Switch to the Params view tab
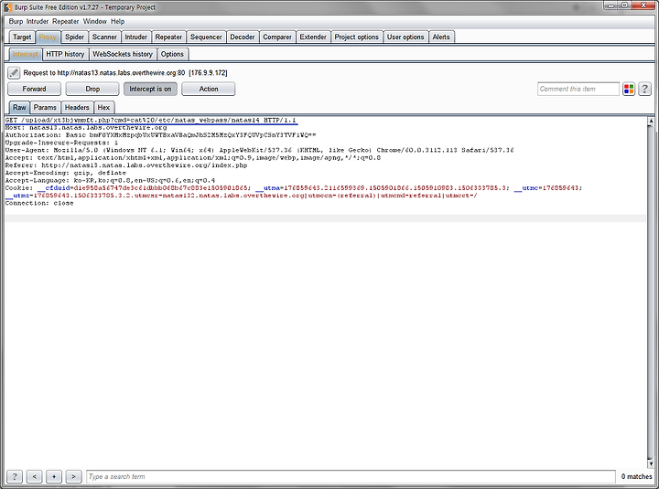The width and height of the screenshot is (659, 489). click(45, 108)
